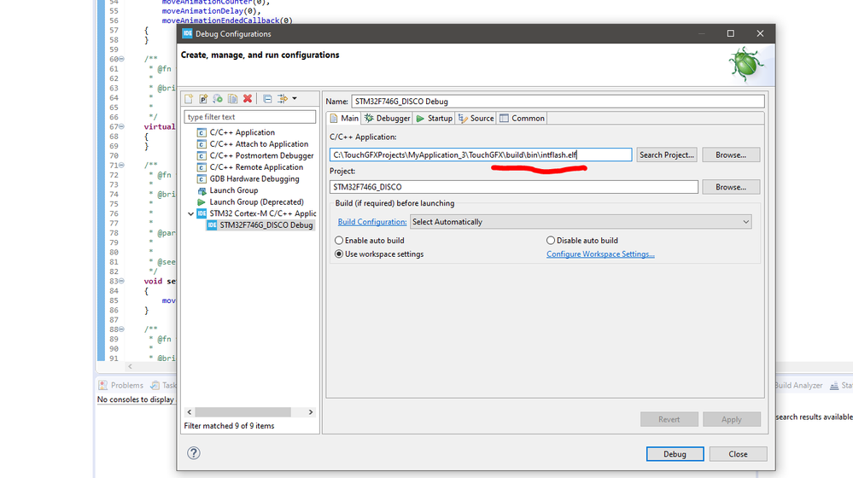
Task: Collapse code fold at line 88 in editor
Action: click(x=122, y=329)
